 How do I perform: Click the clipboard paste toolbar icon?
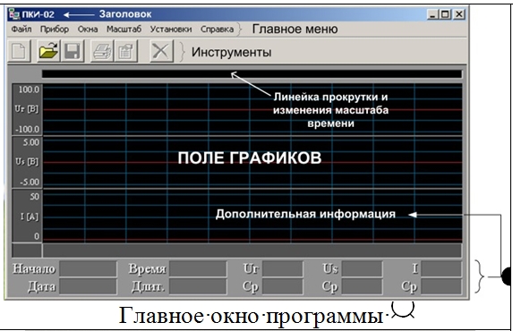tap(125, 51)
